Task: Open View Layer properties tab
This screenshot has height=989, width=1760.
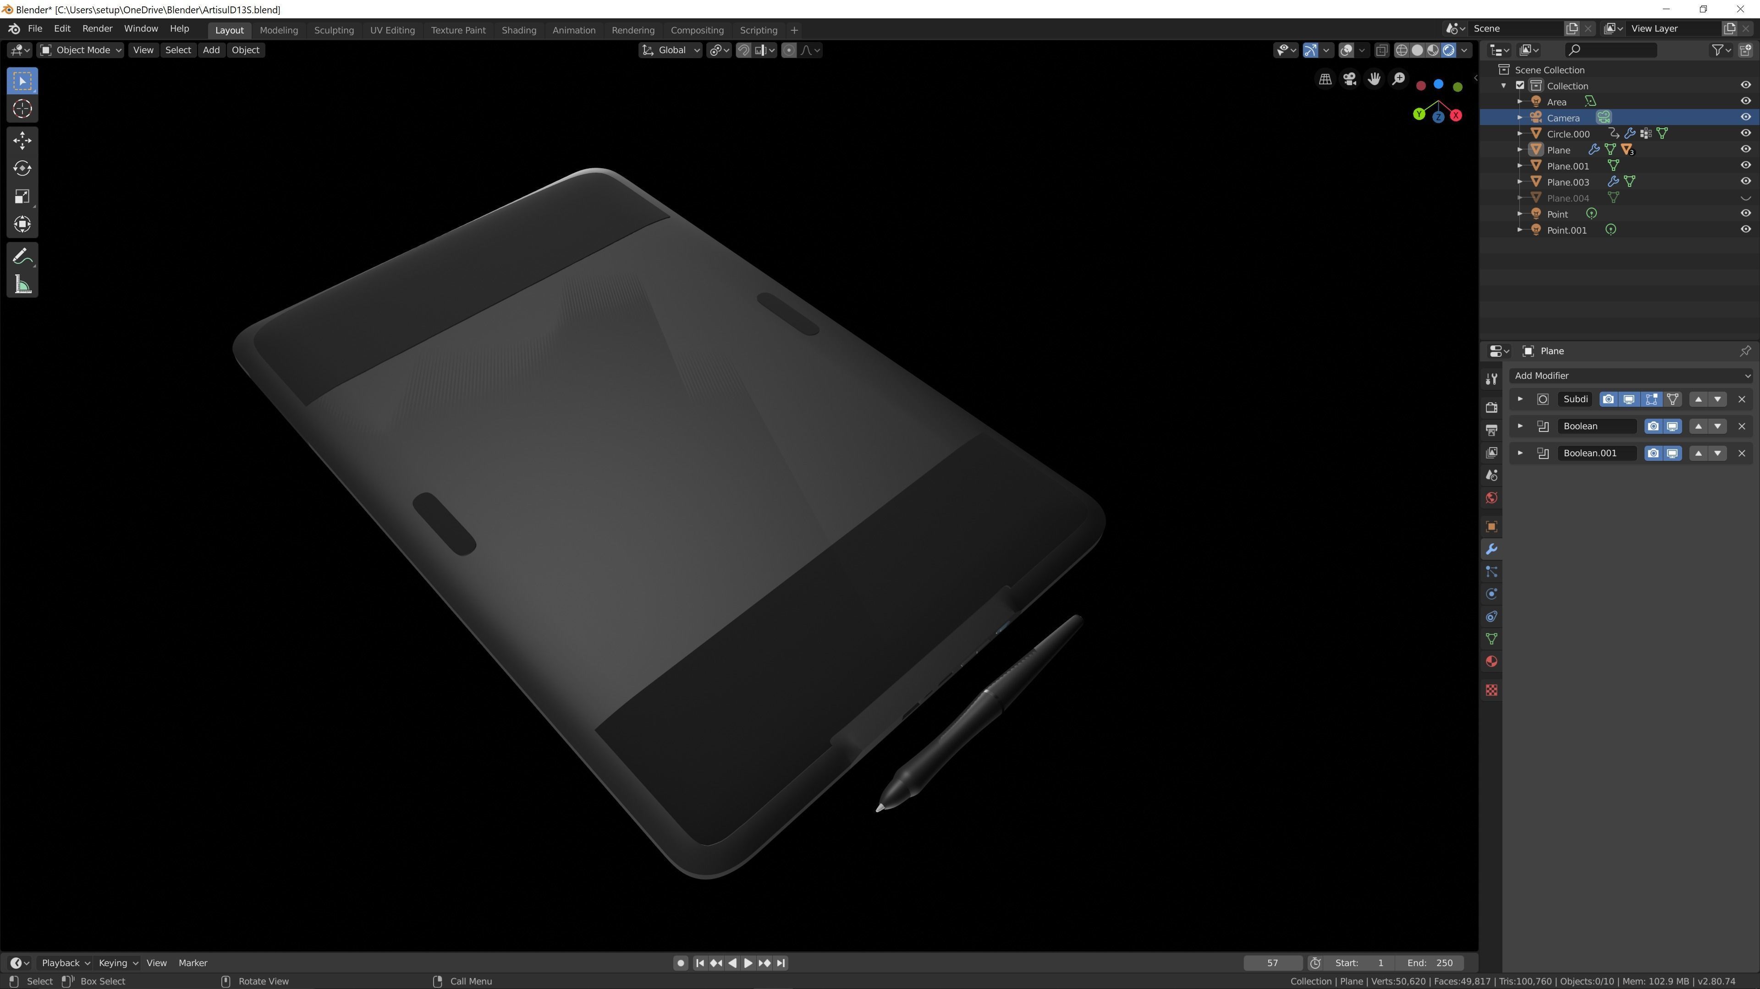Action: click(1491, 453)
